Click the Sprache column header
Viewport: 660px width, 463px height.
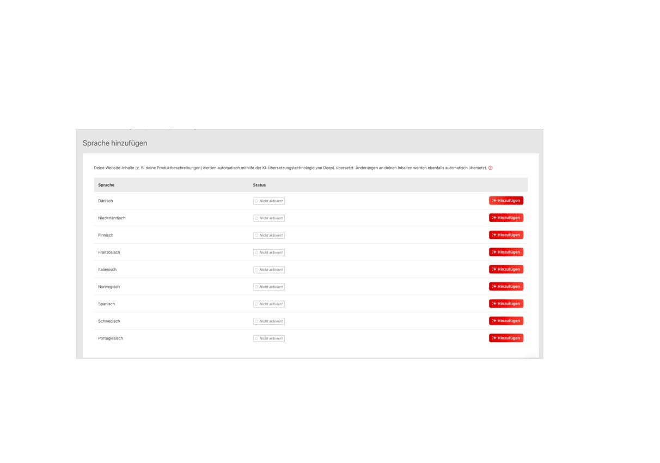pyautogui.click(x=106, y=185)
